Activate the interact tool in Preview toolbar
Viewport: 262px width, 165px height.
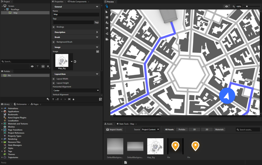[x=107, y=6]
